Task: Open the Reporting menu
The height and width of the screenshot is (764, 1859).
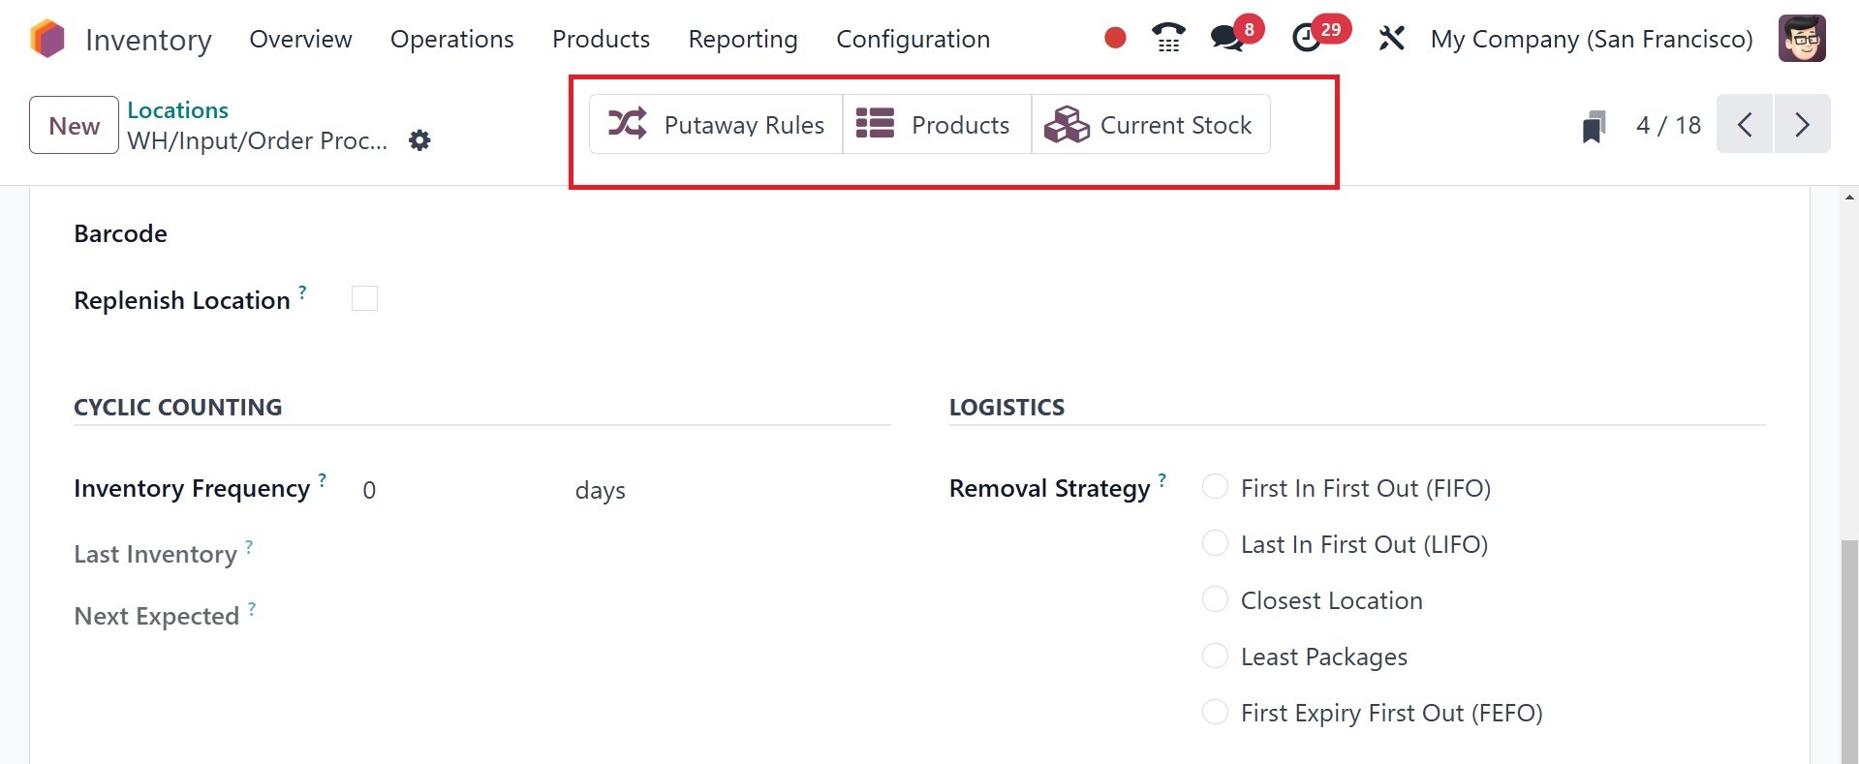Action: click(x=743, y=39)
